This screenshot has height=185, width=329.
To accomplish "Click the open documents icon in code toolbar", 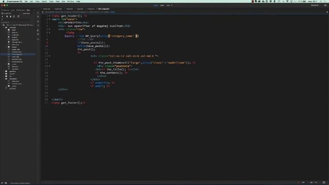I will pyautogui.click(x=38, y=13).
